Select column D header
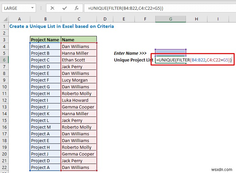 tap(105, 19)
